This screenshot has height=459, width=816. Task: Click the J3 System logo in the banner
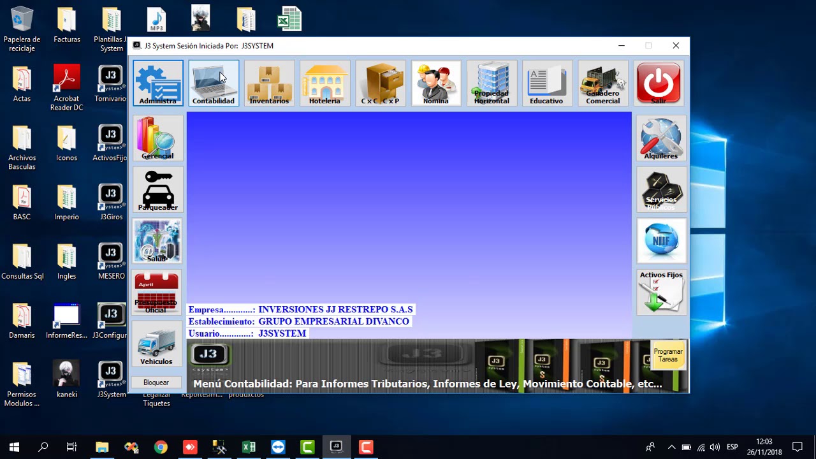pos(209,357)
